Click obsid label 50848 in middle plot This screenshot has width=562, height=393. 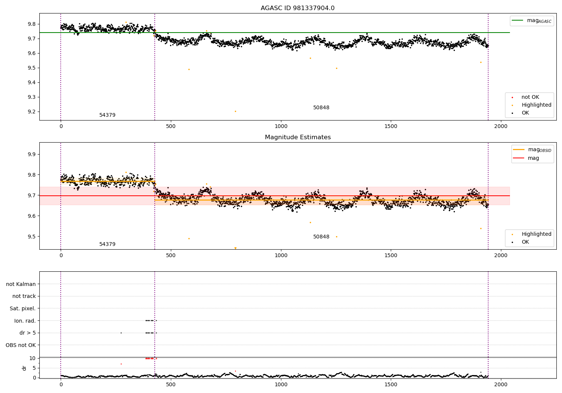click(321, 237)
